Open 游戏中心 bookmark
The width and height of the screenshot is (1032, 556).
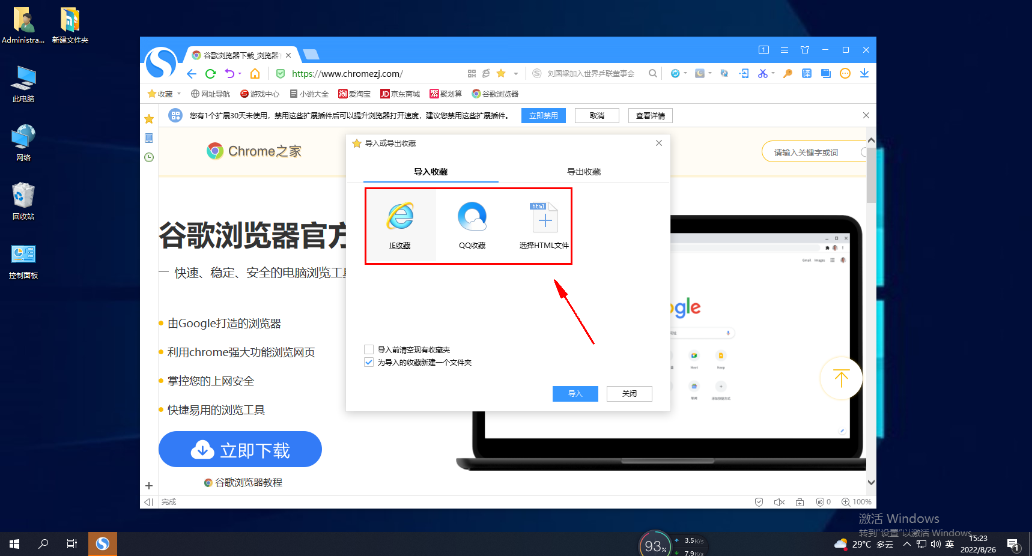[x=260, y=94]
